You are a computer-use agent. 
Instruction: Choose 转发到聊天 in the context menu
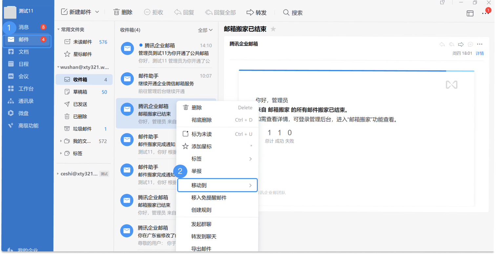click(217, 237)
